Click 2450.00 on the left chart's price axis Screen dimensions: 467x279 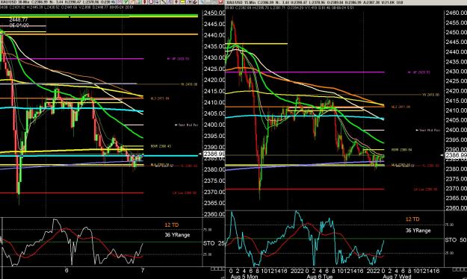coord(214,13)
